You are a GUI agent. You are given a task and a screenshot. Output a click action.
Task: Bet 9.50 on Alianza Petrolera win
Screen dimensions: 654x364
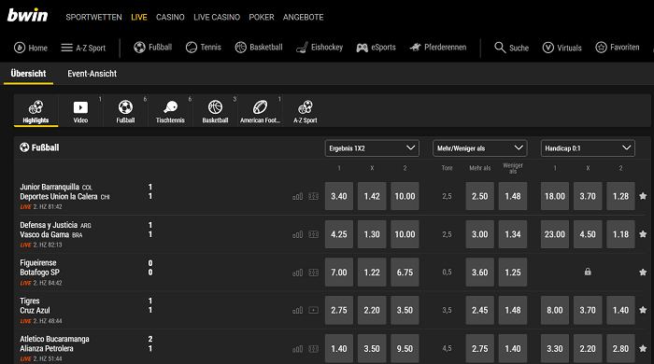405,348
